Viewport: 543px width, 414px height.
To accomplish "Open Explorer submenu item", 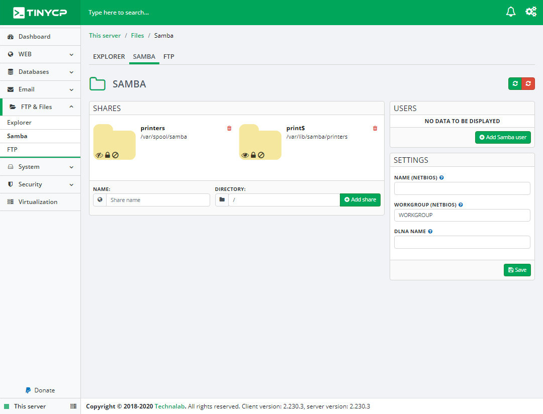I will pyautogui.click(x=40, y=123).
